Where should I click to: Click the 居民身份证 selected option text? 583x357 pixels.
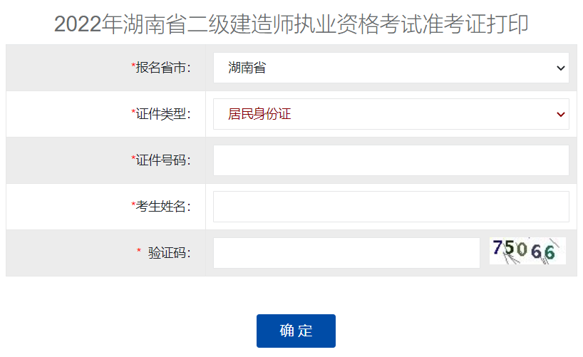(259, 114)
